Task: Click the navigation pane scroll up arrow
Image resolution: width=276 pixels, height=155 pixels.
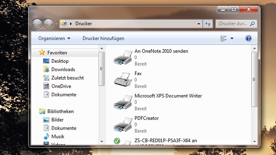Action: coord(102,48)
